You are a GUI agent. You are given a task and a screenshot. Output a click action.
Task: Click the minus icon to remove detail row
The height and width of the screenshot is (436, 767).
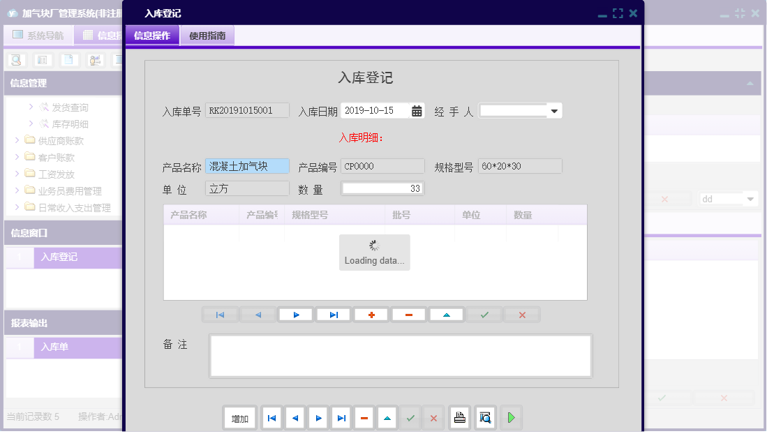click(x=408, y=315)
